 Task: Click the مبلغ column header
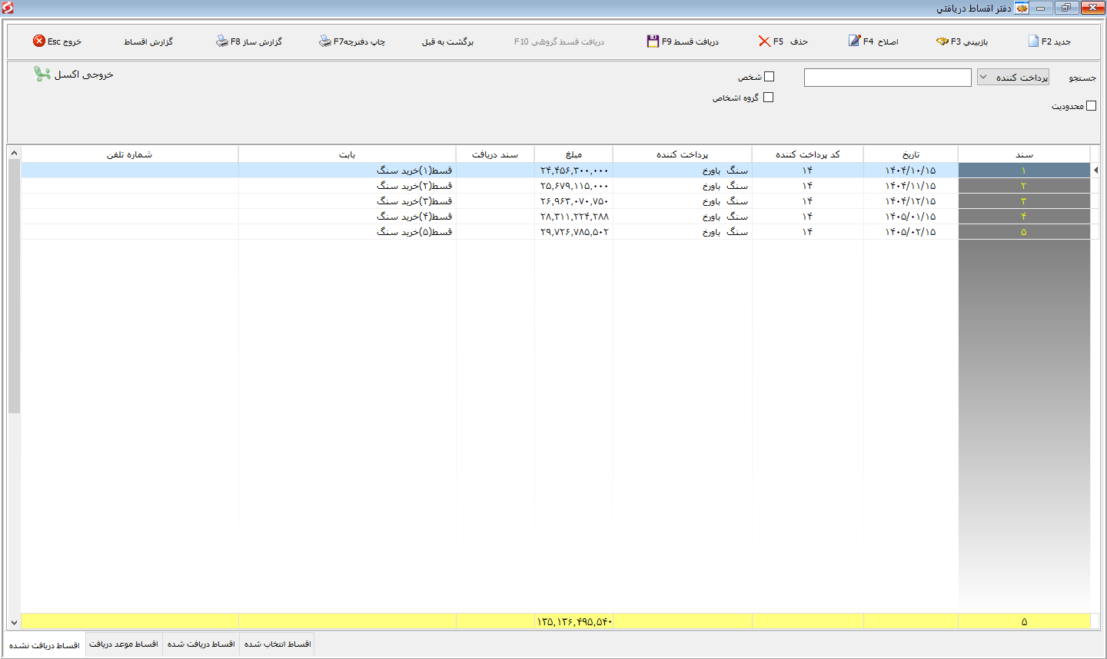[x=573, y=154]
